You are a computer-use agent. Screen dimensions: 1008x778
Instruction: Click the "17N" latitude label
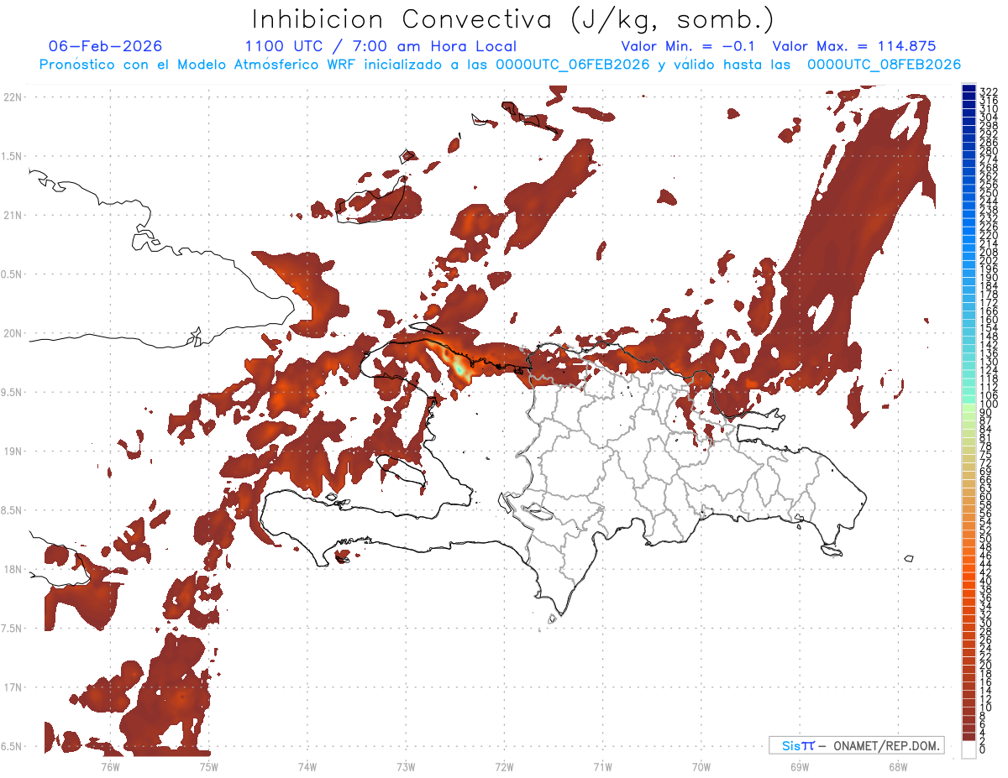click(13, 687)
